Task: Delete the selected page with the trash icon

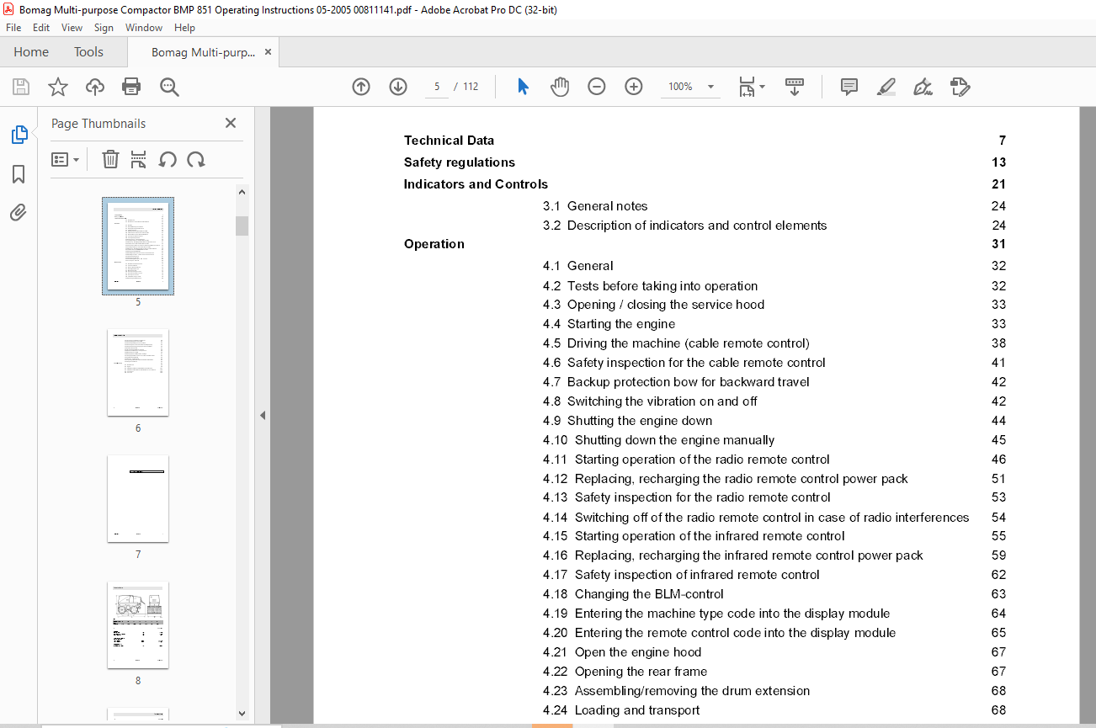Action: click(110, 159)
